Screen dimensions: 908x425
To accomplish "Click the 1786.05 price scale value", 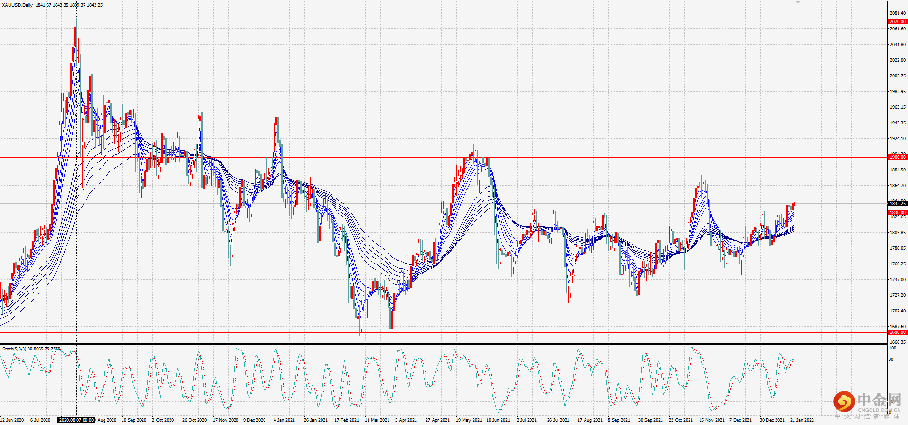I will coord(898,248).
